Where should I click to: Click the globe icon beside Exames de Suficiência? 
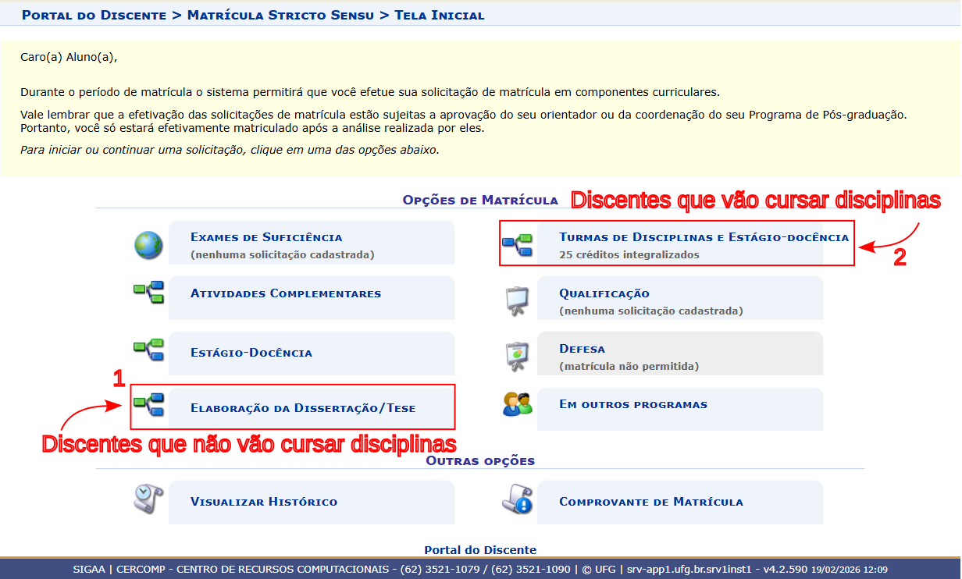point(148,243)
